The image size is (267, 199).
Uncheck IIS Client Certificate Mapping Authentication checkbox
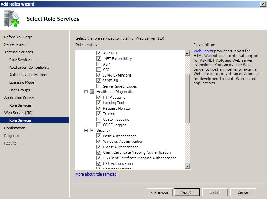tap(99, 158)
